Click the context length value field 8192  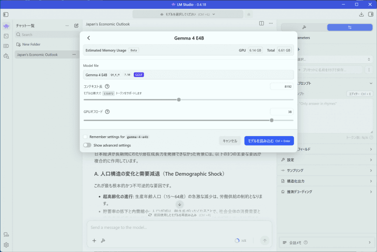[282, 87]
